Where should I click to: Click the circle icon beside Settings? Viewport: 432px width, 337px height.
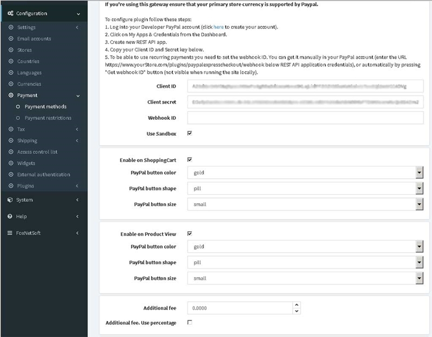(11, 27)
